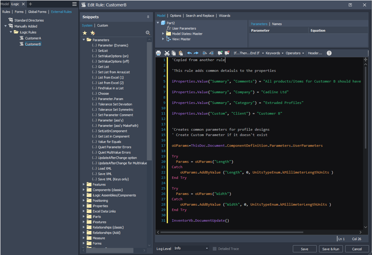372x255 pixels.
Task: Click the Save & Run button
Action: pos(331,249)
